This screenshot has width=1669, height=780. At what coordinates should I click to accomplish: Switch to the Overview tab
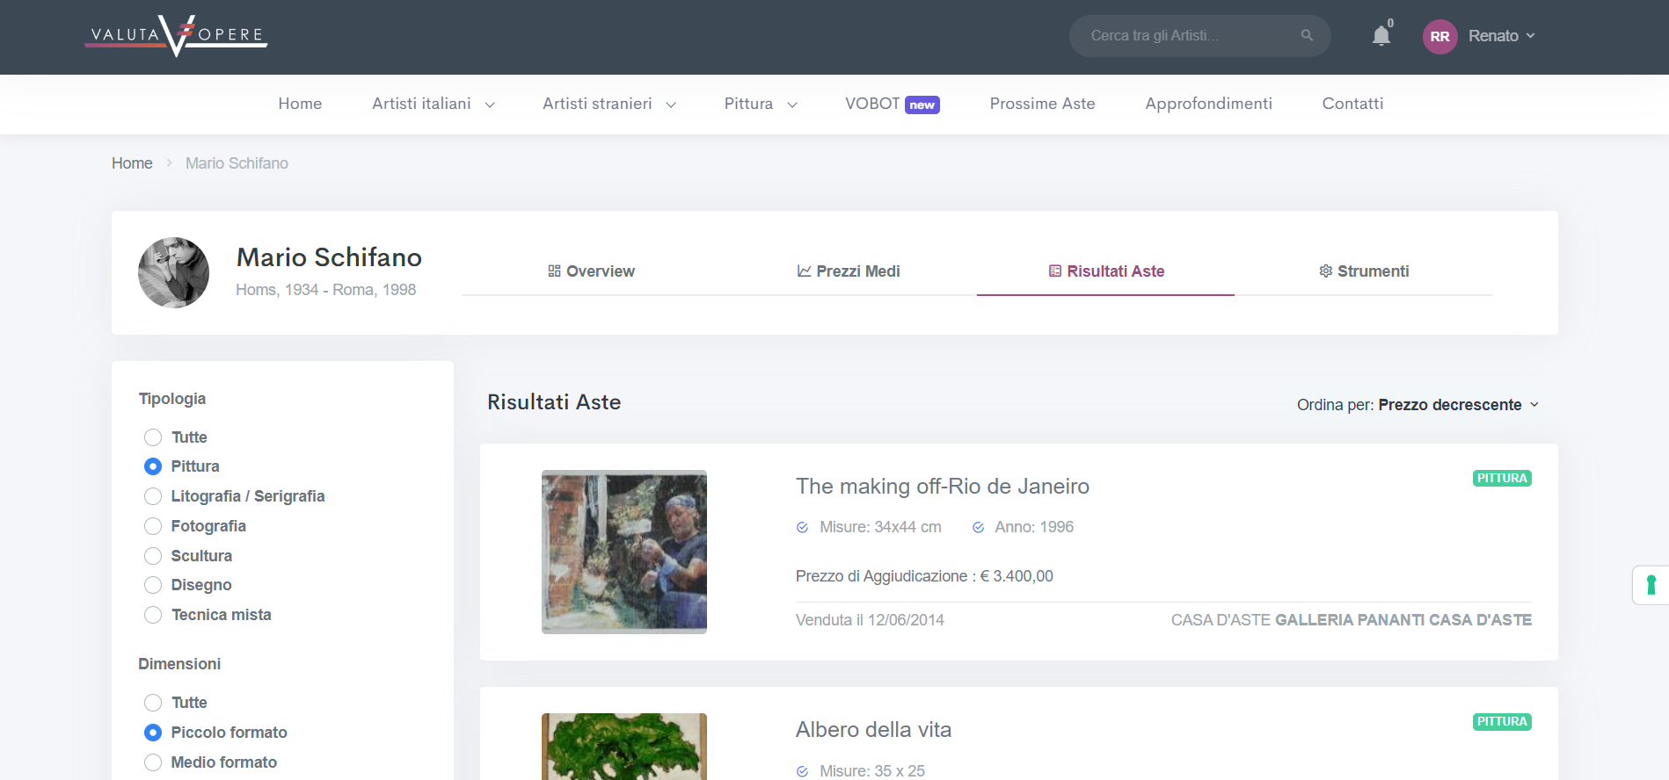[591, 271]
